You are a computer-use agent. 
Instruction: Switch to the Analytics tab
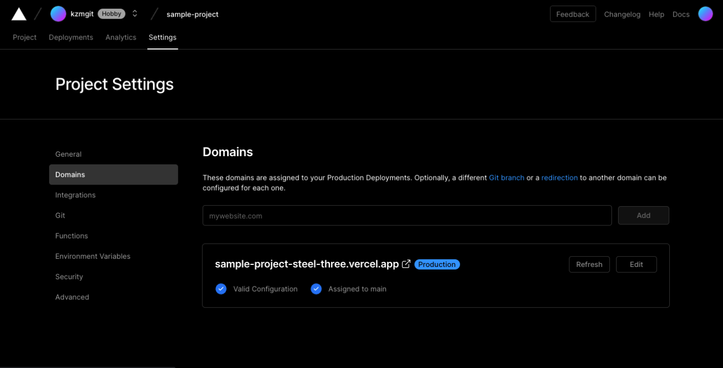tap(121, 37)
